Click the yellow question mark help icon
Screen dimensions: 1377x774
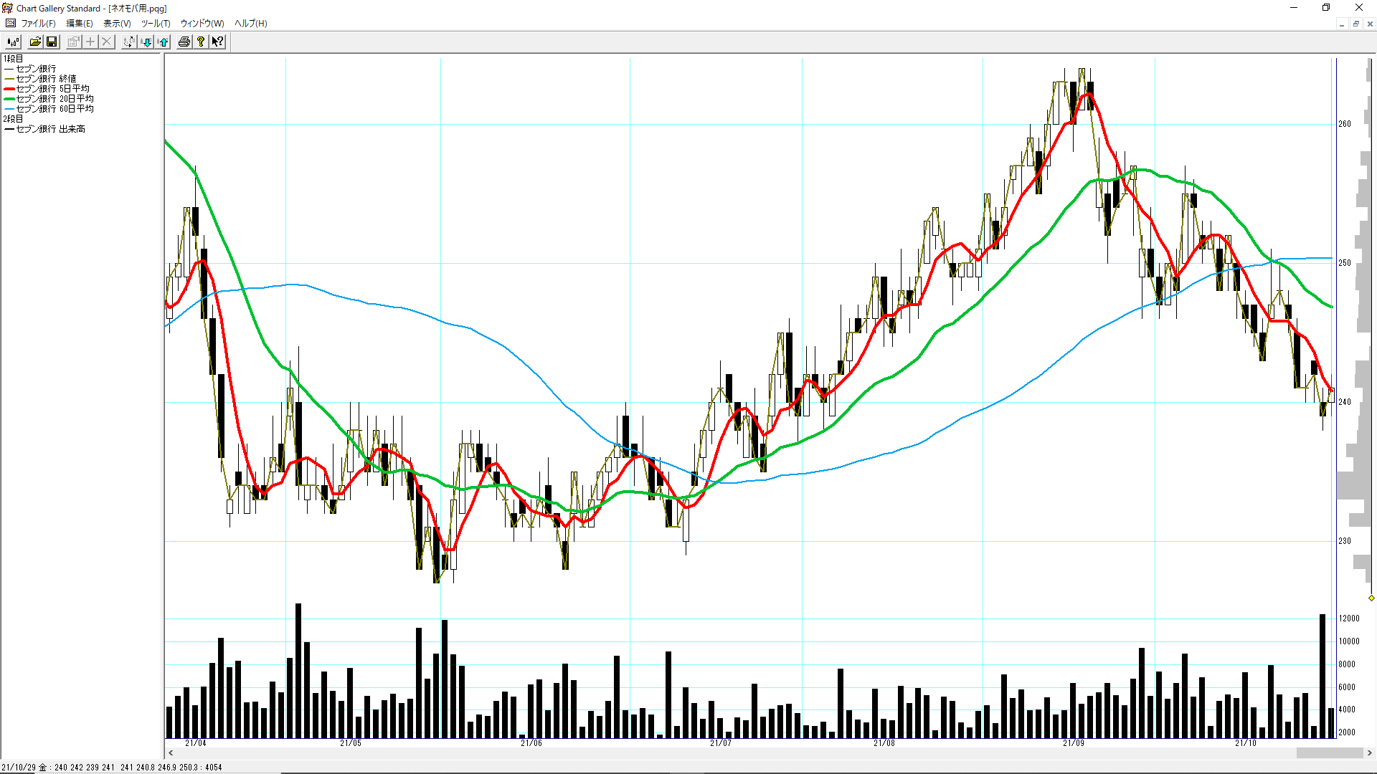click(201, 42)
